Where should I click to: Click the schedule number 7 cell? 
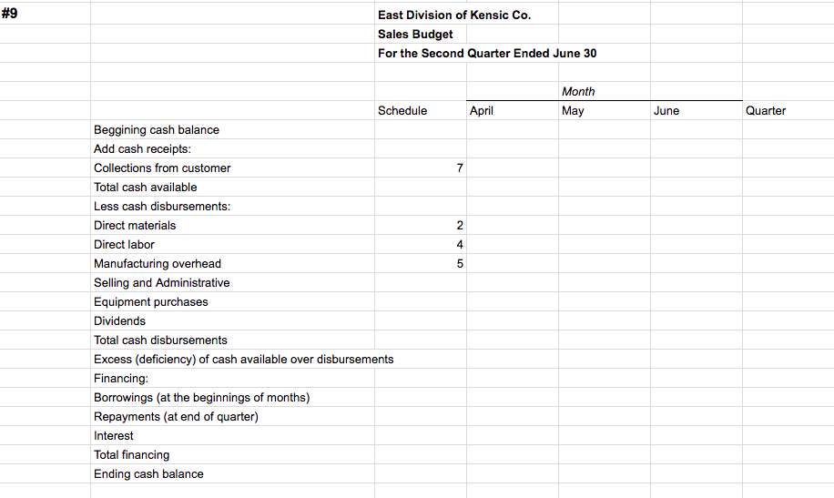[460, 168]
